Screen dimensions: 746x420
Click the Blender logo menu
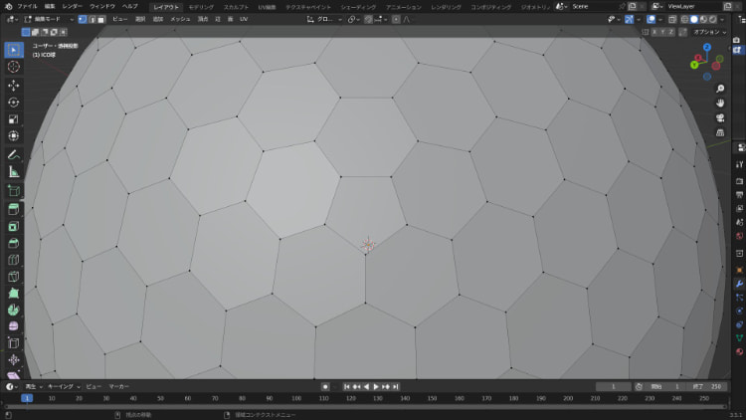[x=9, y=7]
